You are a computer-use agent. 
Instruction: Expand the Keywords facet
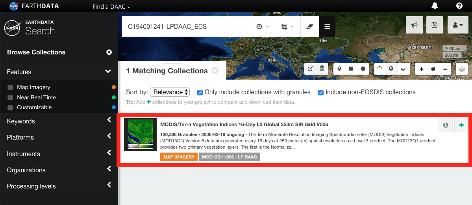coord(59,121)
